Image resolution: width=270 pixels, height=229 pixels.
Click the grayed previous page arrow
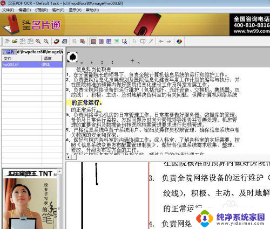[161, 41]
